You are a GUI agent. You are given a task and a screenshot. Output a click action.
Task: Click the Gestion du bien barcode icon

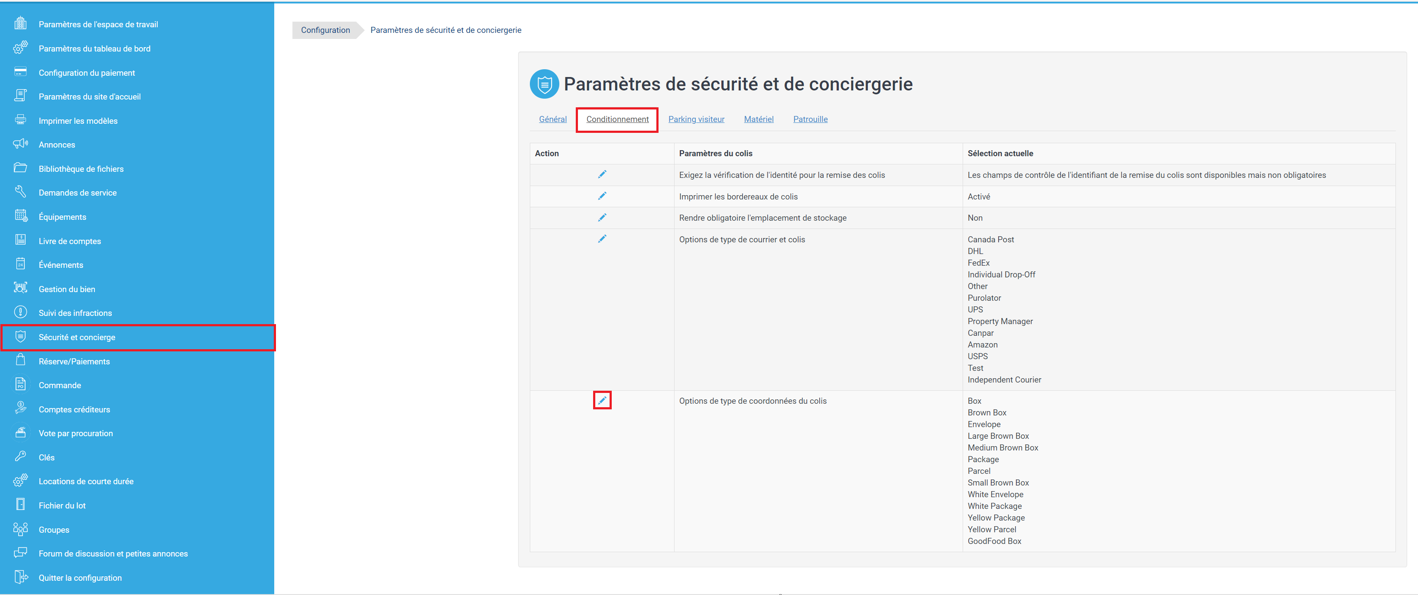point(20,288)
